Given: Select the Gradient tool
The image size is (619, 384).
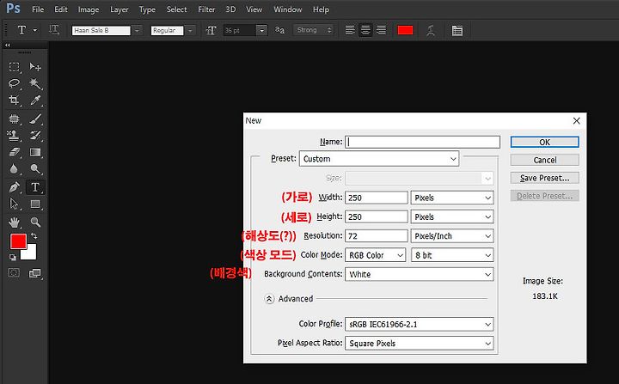Looking at the screenshot, I should tap(35, 152).
